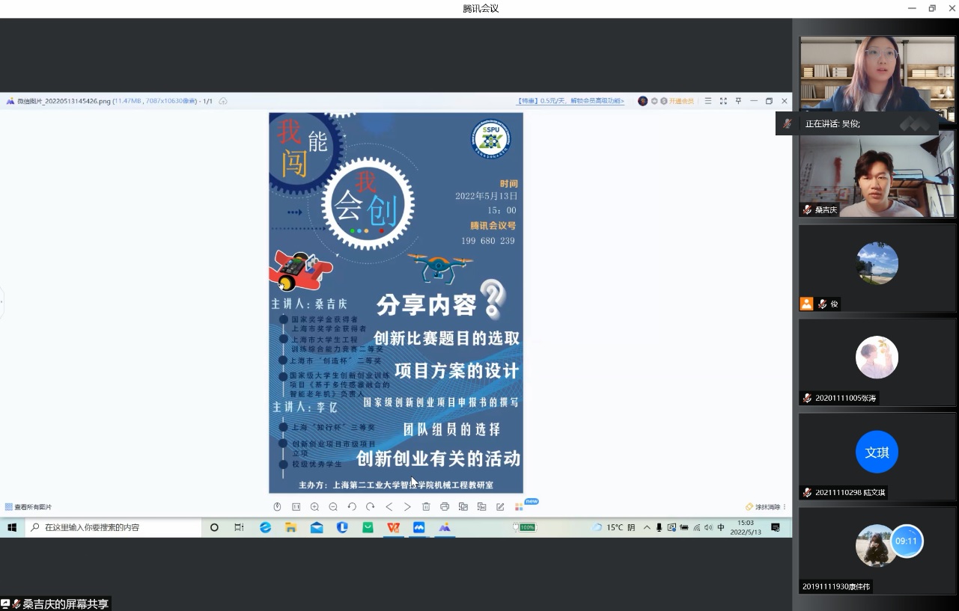This screenshot has width=959, height=611.
Task: Click the poster image in the viewer
Action: 396,303
